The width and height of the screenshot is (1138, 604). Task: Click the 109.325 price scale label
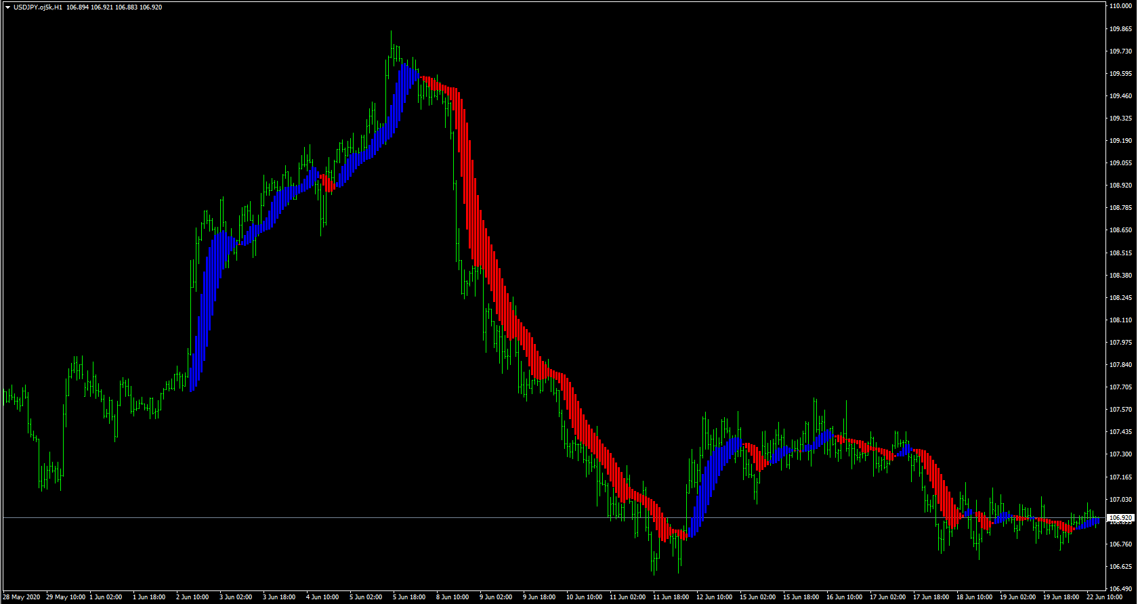[x=1120, y=118]
